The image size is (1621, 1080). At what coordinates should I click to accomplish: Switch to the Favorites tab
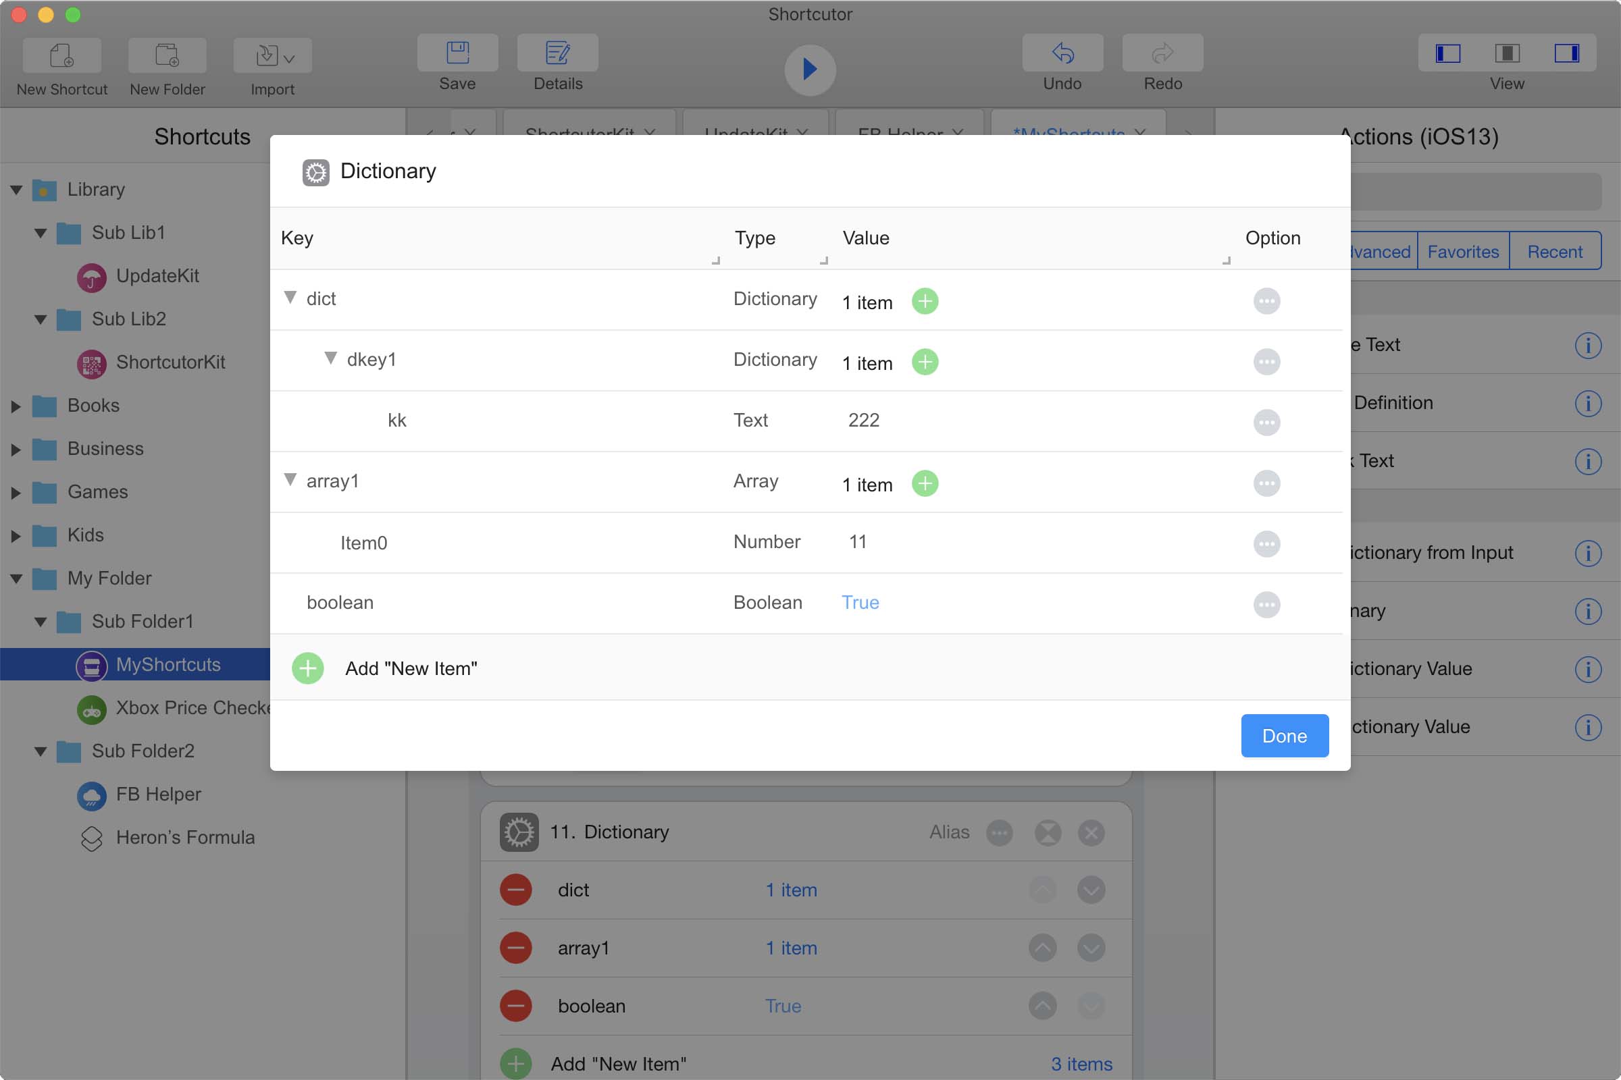[x=1462, y=251]
